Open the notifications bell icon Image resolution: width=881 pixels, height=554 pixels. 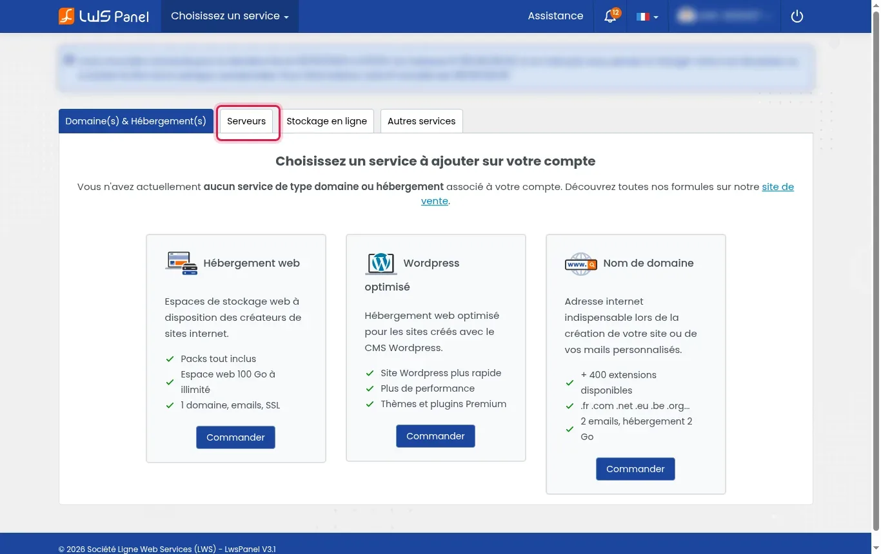[x=611, y=16]
